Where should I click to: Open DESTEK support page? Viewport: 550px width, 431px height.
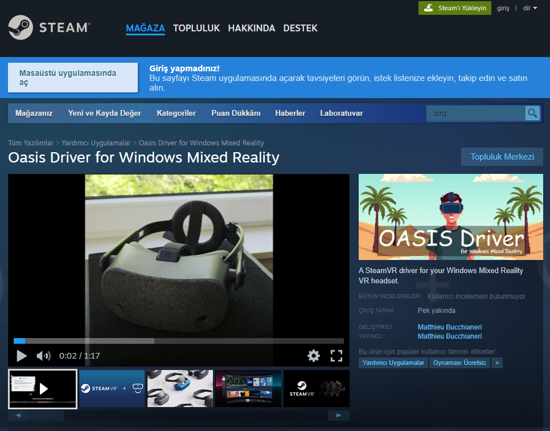pyautogui.click(x=300, y=28)
